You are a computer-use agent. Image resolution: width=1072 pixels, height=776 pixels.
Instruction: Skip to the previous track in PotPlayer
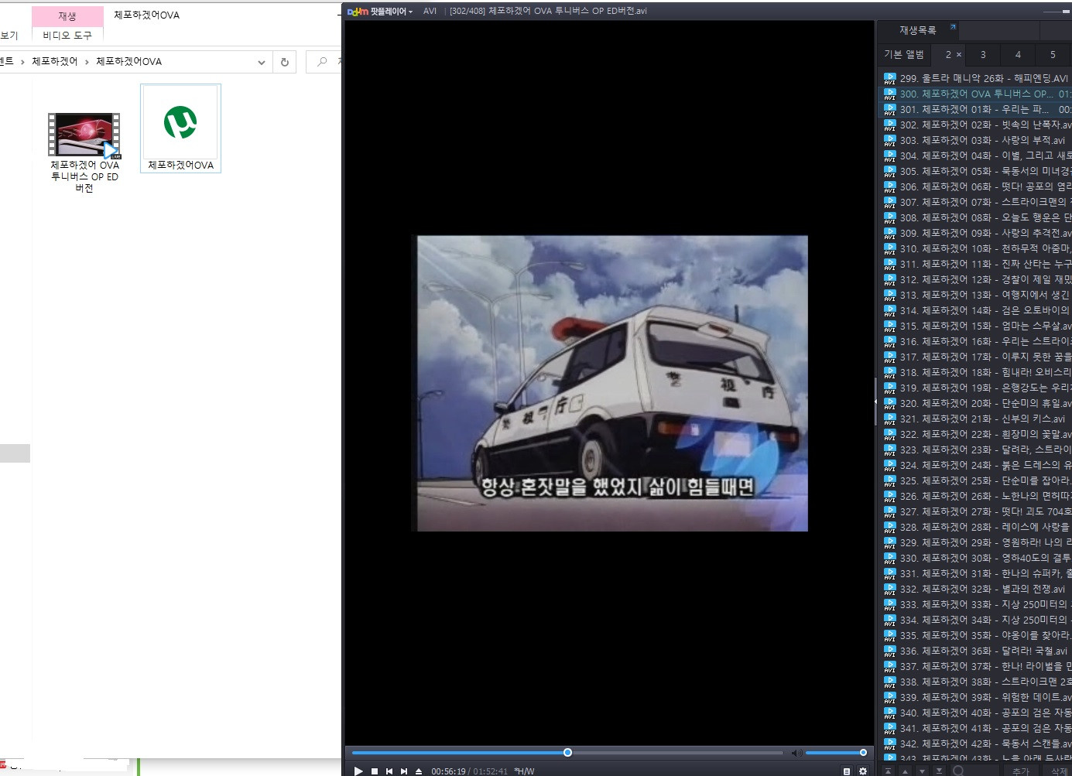(x=389, y=771)
